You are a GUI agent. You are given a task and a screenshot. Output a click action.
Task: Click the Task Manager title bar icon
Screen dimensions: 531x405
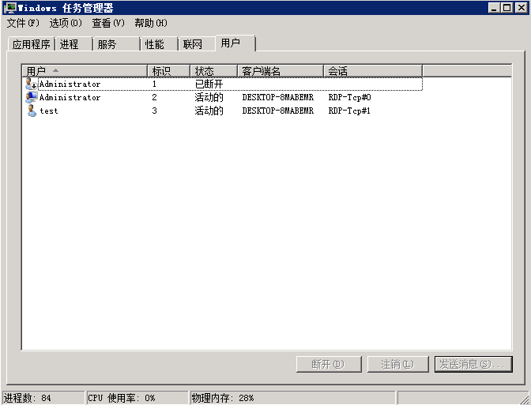10,7
